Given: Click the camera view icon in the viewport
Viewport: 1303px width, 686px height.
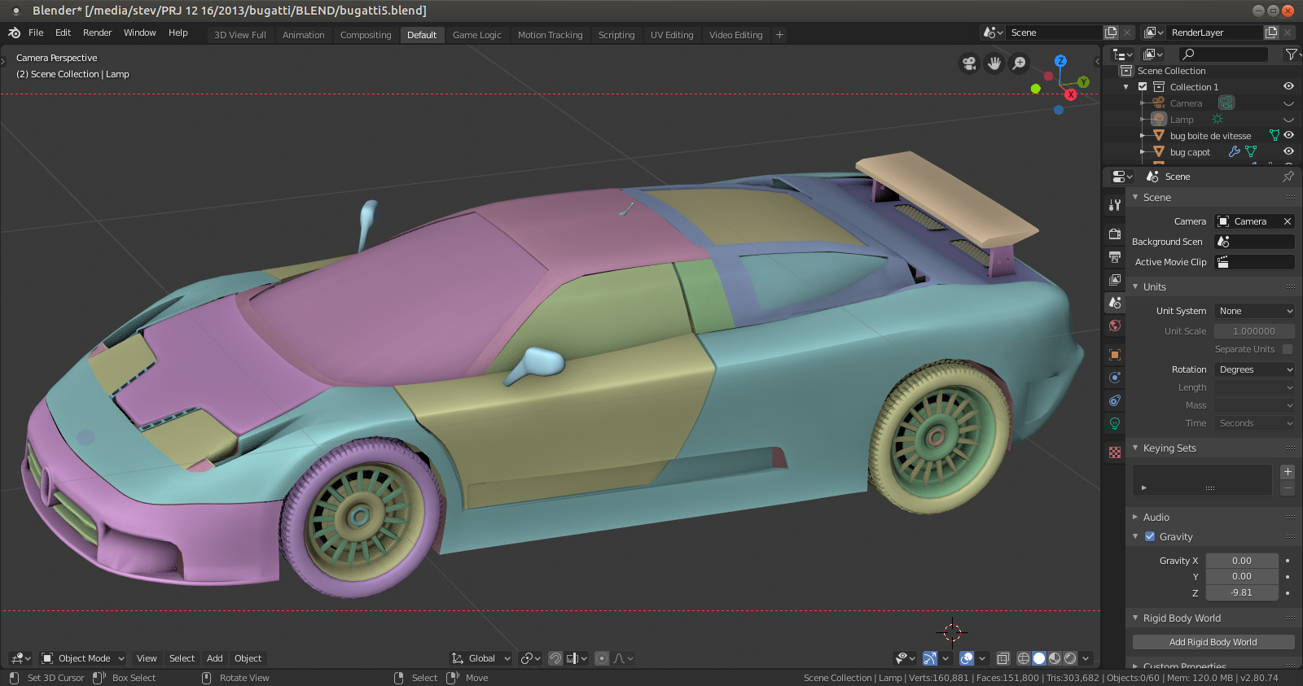Looking at the screenshot, I should (x=969, y=63).
